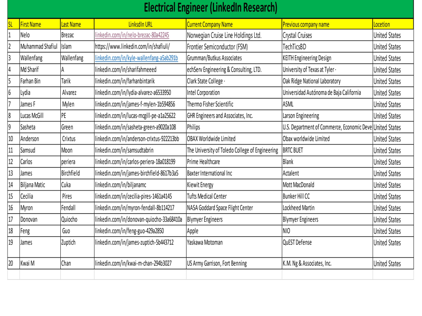Click the 'Lucas McGill' first name cell
The height and width of the screenshot is (316, 422).
click(40, 116)
